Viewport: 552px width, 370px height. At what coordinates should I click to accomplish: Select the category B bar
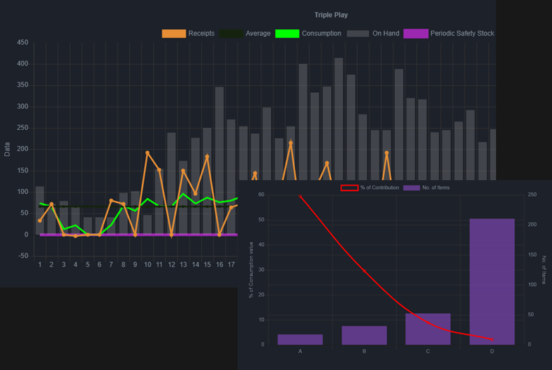pos(364,335)
